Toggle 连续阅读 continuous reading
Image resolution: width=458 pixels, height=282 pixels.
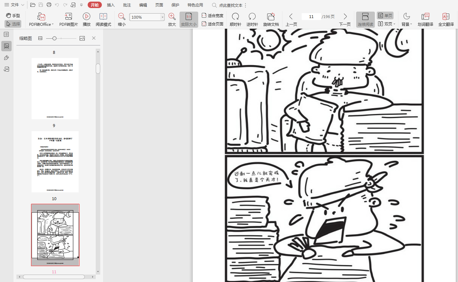(365, 20)
